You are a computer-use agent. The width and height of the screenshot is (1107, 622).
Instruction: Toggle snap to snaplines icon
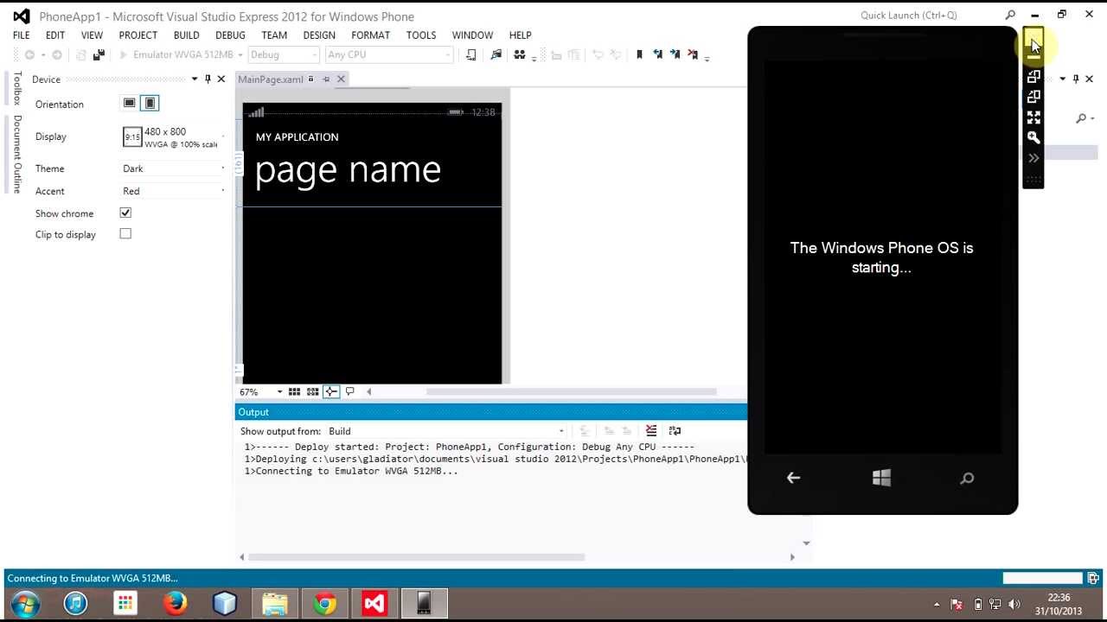coord(331,392)
